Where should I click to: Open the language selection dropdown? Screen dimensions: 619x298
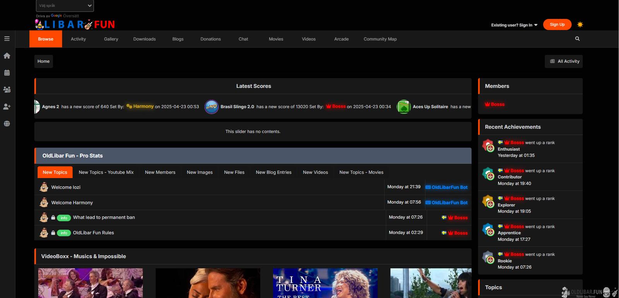(65, 6)
